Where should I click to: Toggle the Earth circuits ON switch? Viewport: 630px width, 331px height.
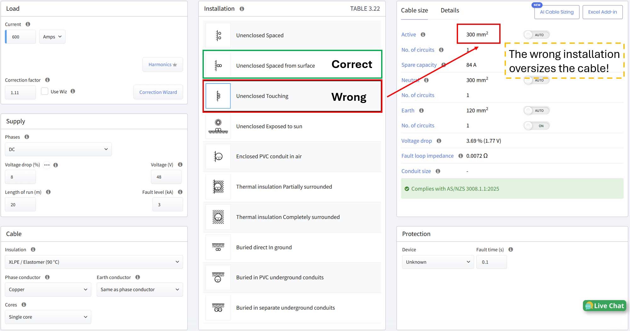[536, 126]
